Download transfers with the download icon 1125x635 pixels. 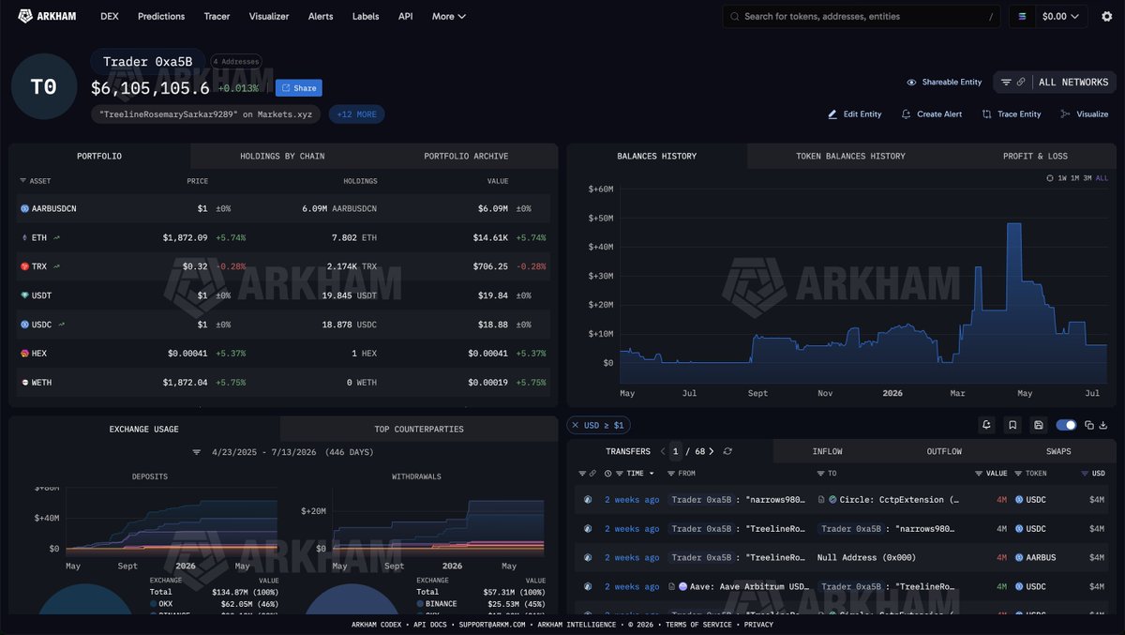pos(1102,425)
